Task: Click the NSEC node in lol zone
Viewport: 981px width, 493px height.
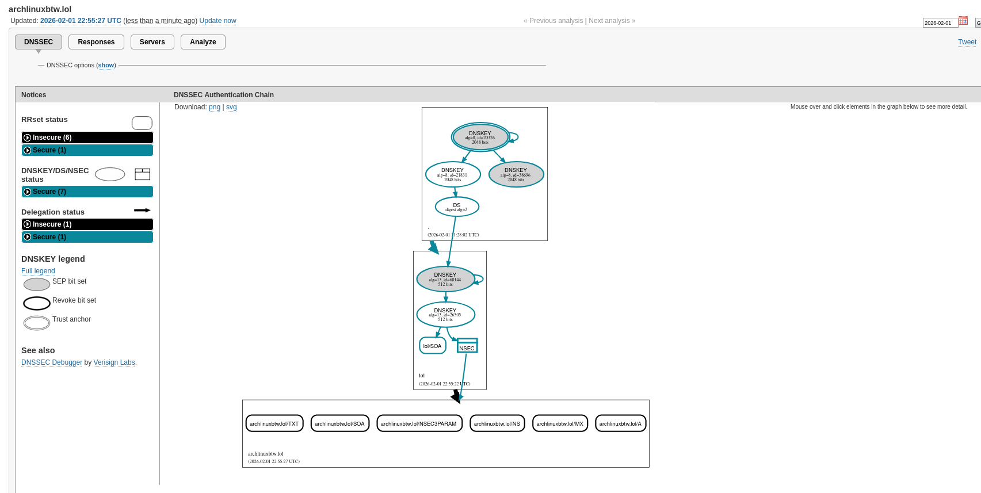Action: click(x=467, y=346)
